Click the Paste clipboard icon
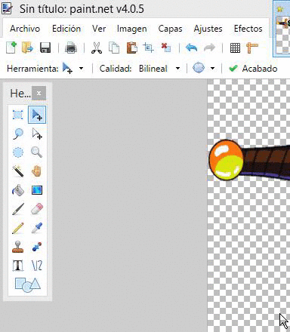Image resolution: width=290 pixels, height=332 pixels. [132, 48]
